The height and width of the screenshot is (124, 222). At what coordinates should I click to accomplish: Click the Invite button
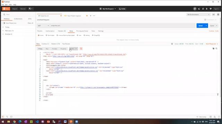pos(122,9)
